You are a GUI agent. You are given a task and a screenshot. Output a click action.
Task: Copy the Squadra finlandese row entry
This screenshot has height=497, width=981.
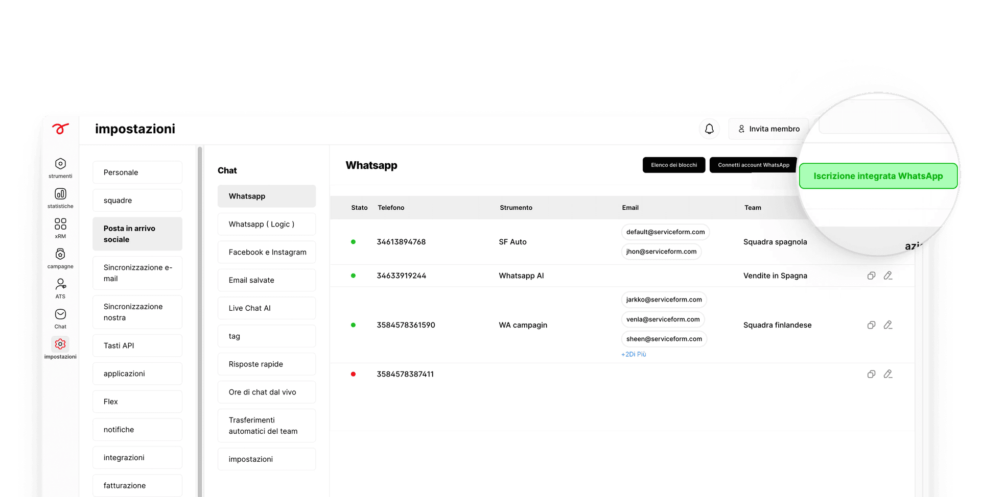(871, 325)
